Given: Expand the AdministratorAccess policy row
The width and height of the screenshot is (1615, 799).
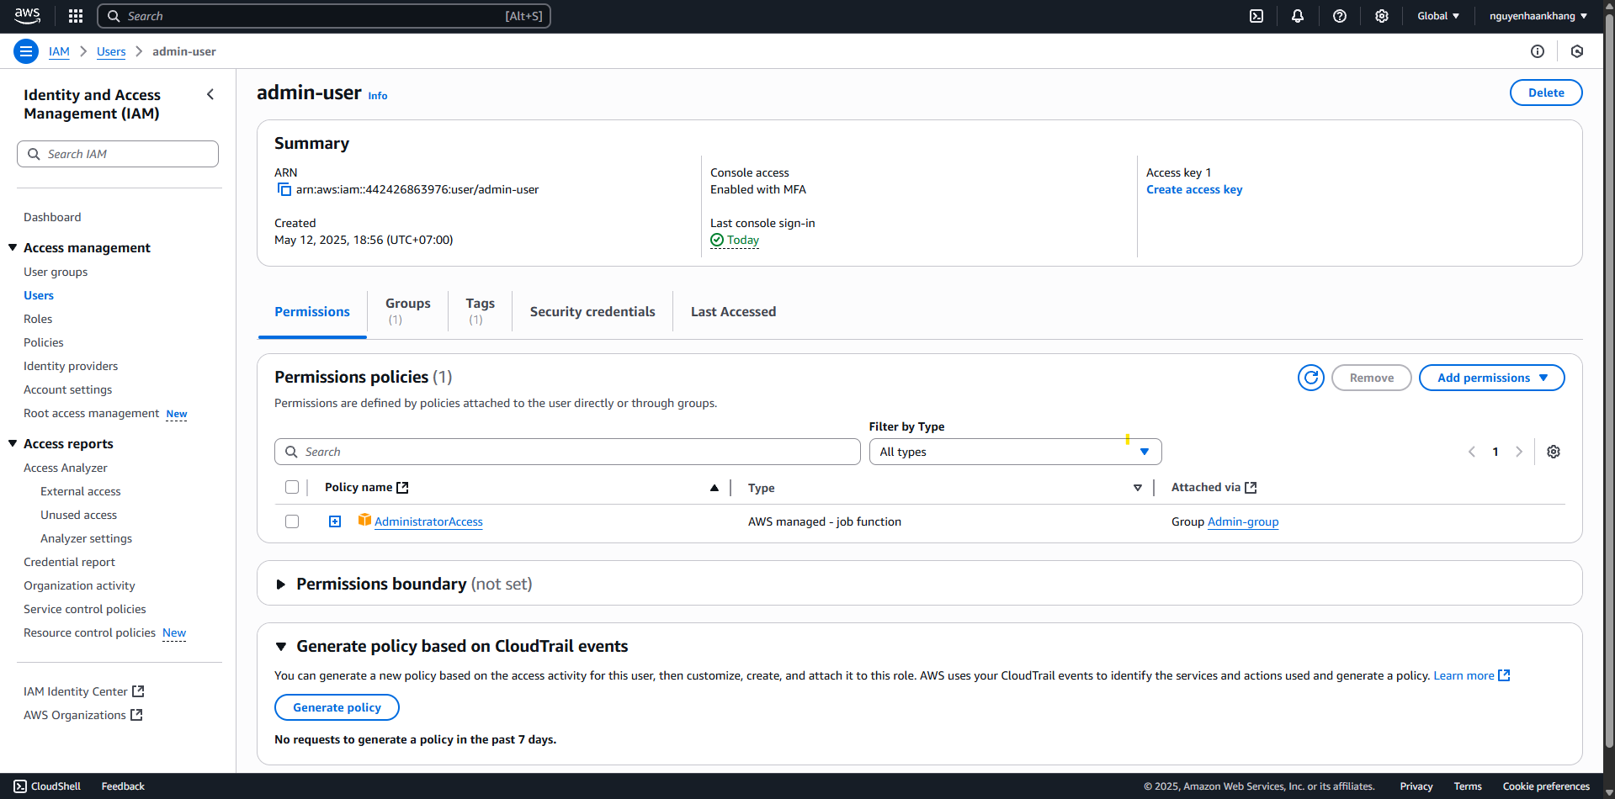Looking at the screenshot, I should pyautogui.click(x=335, y=521).
